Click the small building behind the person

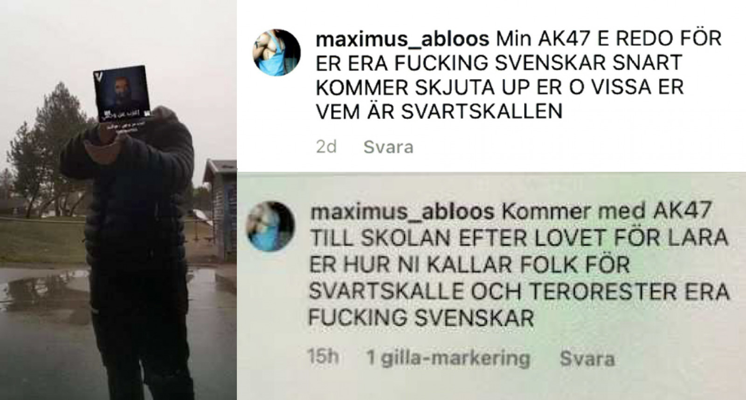(221, 209)
